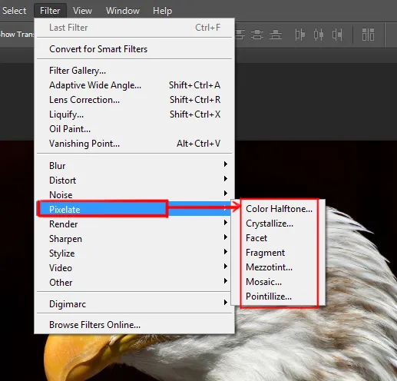The height and width of the screenshot is (381, 397).
Task: Select the highlighted Pixelate menu item
Action: tap(134, 209)
